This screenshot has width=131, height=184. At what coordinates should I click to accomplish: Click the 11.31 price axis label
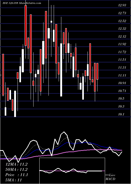pos(122,68)
